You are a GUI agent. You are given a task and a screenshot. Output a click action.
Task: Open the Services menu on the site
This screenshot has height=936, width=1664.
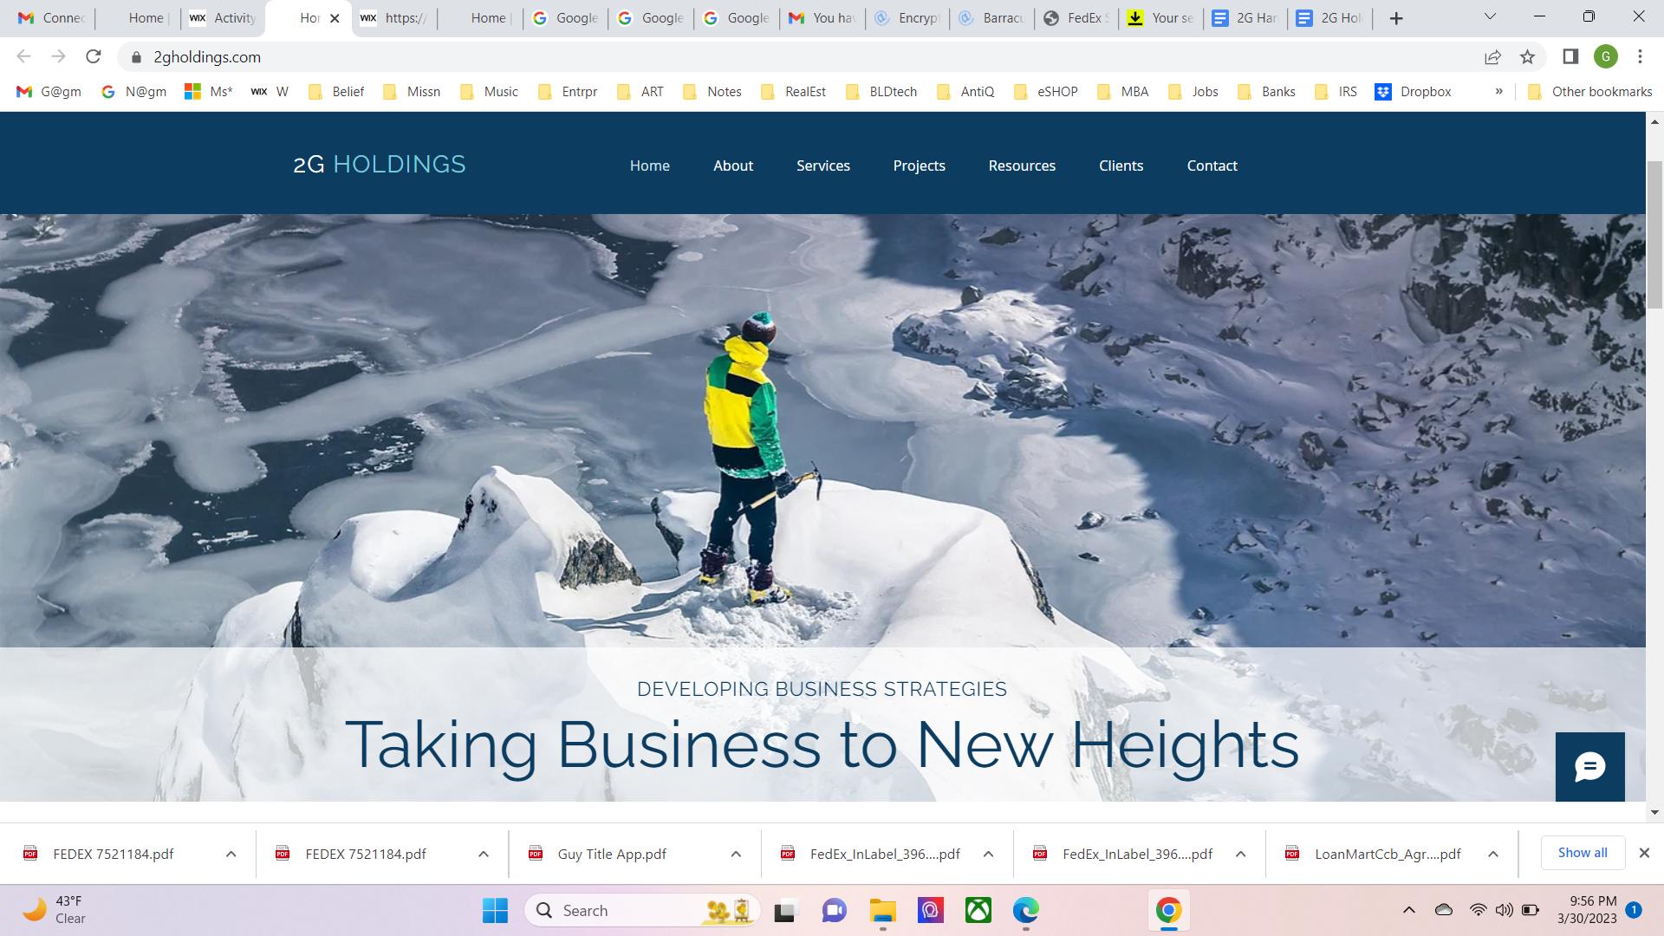[x=822, y=166]
